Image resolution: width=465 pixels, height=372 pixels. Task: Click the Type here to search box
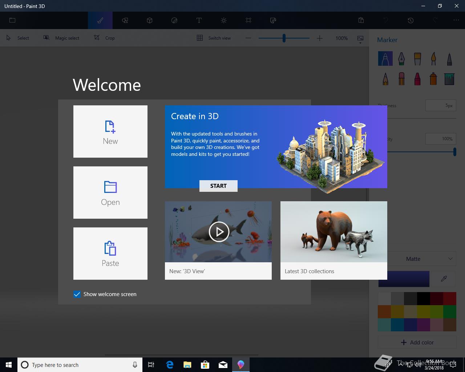tap(79, 365)
